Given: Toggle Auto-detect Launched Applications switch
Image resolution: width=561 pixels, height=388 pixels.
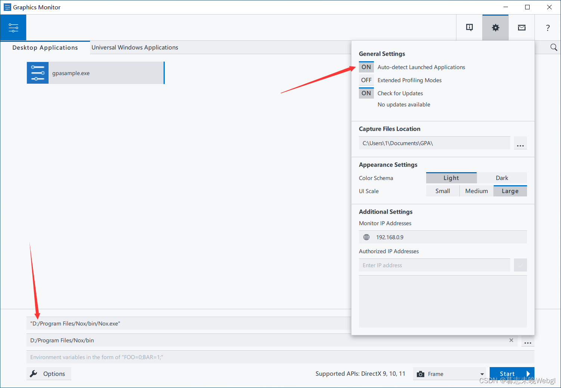Looking at the screenshot, I should click(x=366, y=67).
